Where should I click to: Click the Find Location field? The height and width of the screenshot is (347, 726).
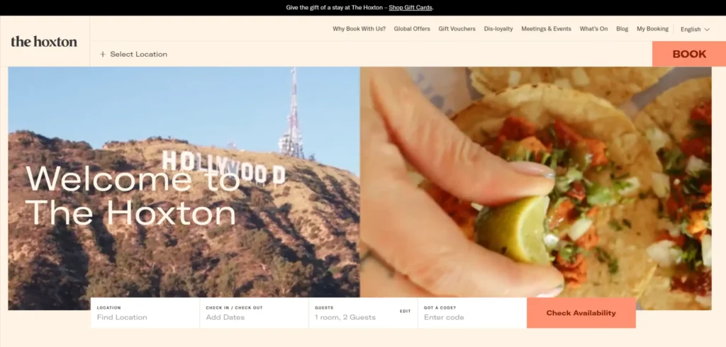pyautogui.click(x=145, y=313)
